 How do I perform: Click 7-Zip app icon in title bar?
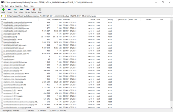(2, 2)
